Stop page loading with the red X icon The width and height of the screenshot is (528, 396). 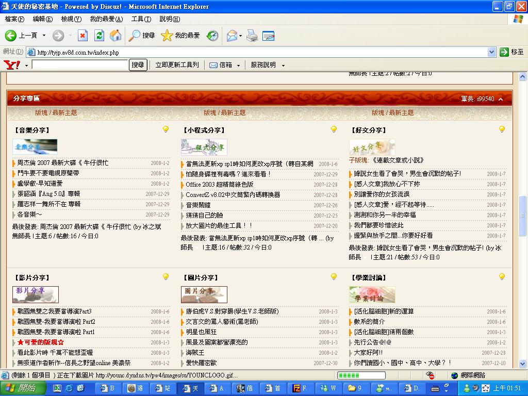(82, 36)
